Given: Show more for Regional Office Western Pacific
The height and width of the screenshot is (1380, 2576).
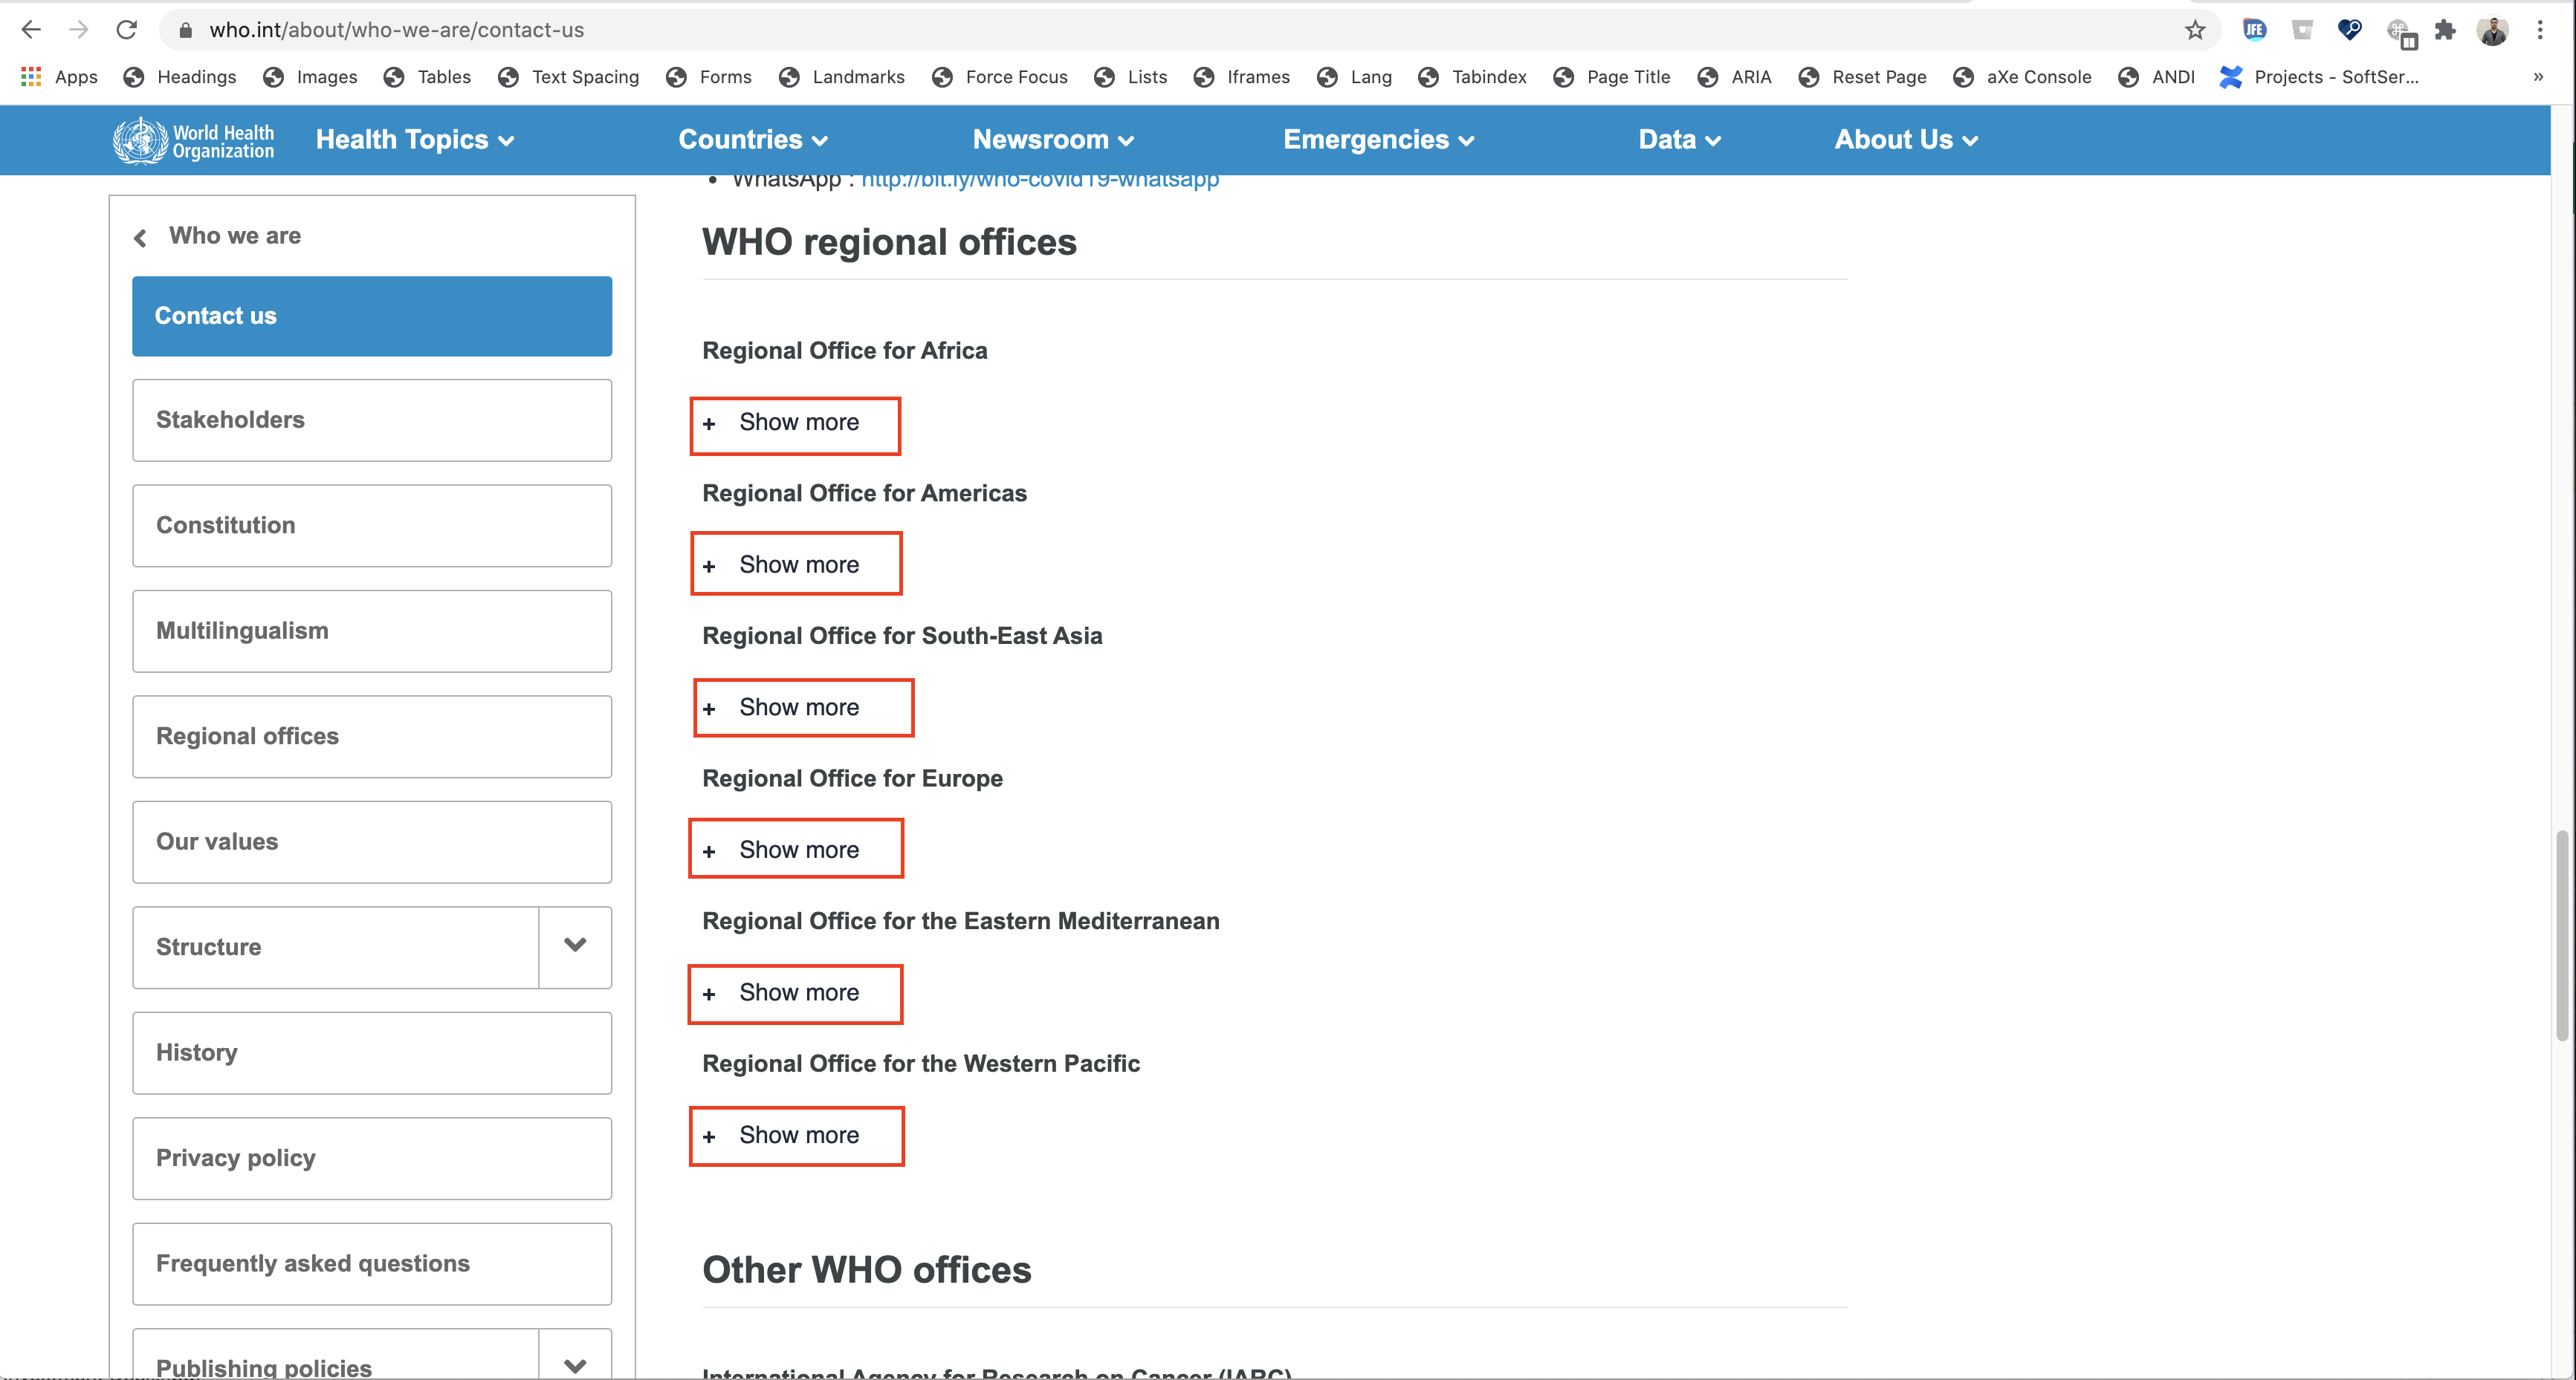Looking at the screenshot, I should click(x=796, y=1135).
